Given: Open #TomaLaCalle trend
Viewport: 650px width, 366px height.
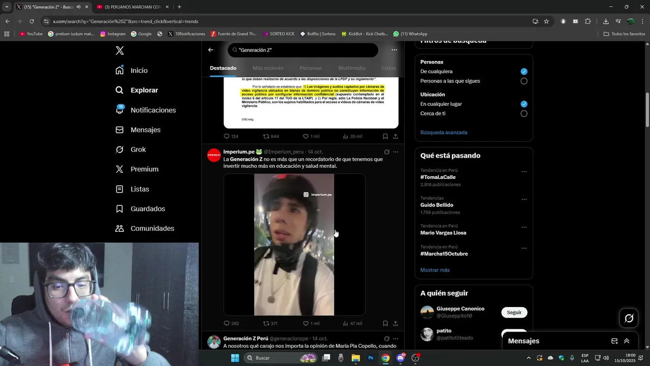Looking at the screenshot, I should (438, 177).
